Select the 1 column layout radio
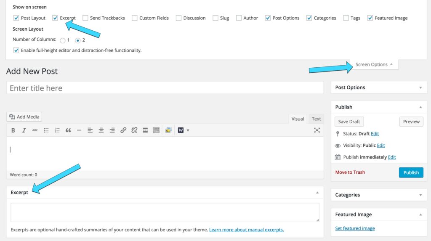This screenshot has width=431, height=241. pos(63,40)
